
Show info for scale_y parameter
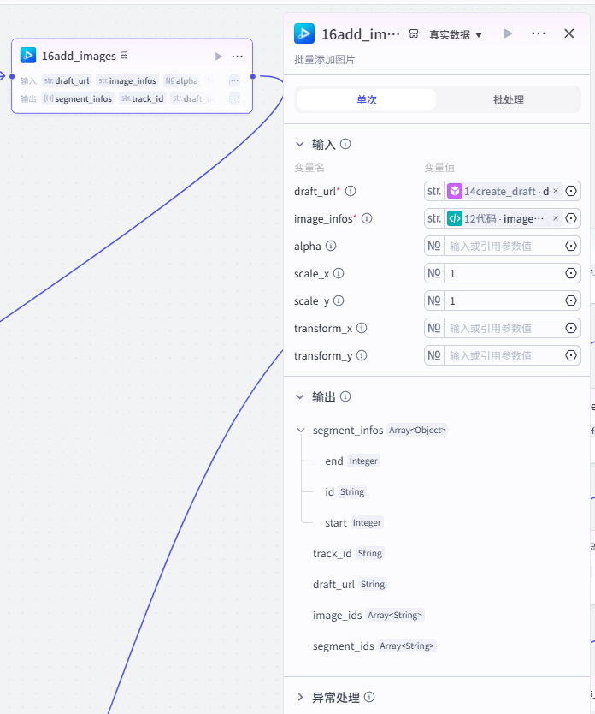[x=339, y=300]
